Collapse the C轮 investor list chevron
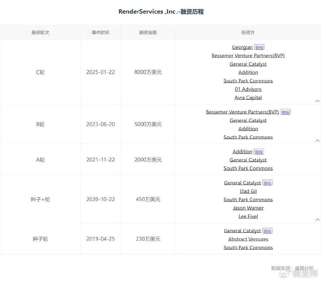The width and height of the screenshot is (321, 281). point(317,101)
